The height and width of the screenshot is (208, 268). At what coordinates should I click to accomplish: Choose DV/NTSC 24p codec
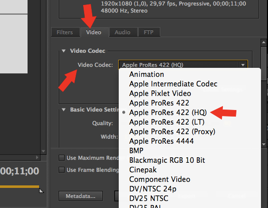click(x=190, y=189)
